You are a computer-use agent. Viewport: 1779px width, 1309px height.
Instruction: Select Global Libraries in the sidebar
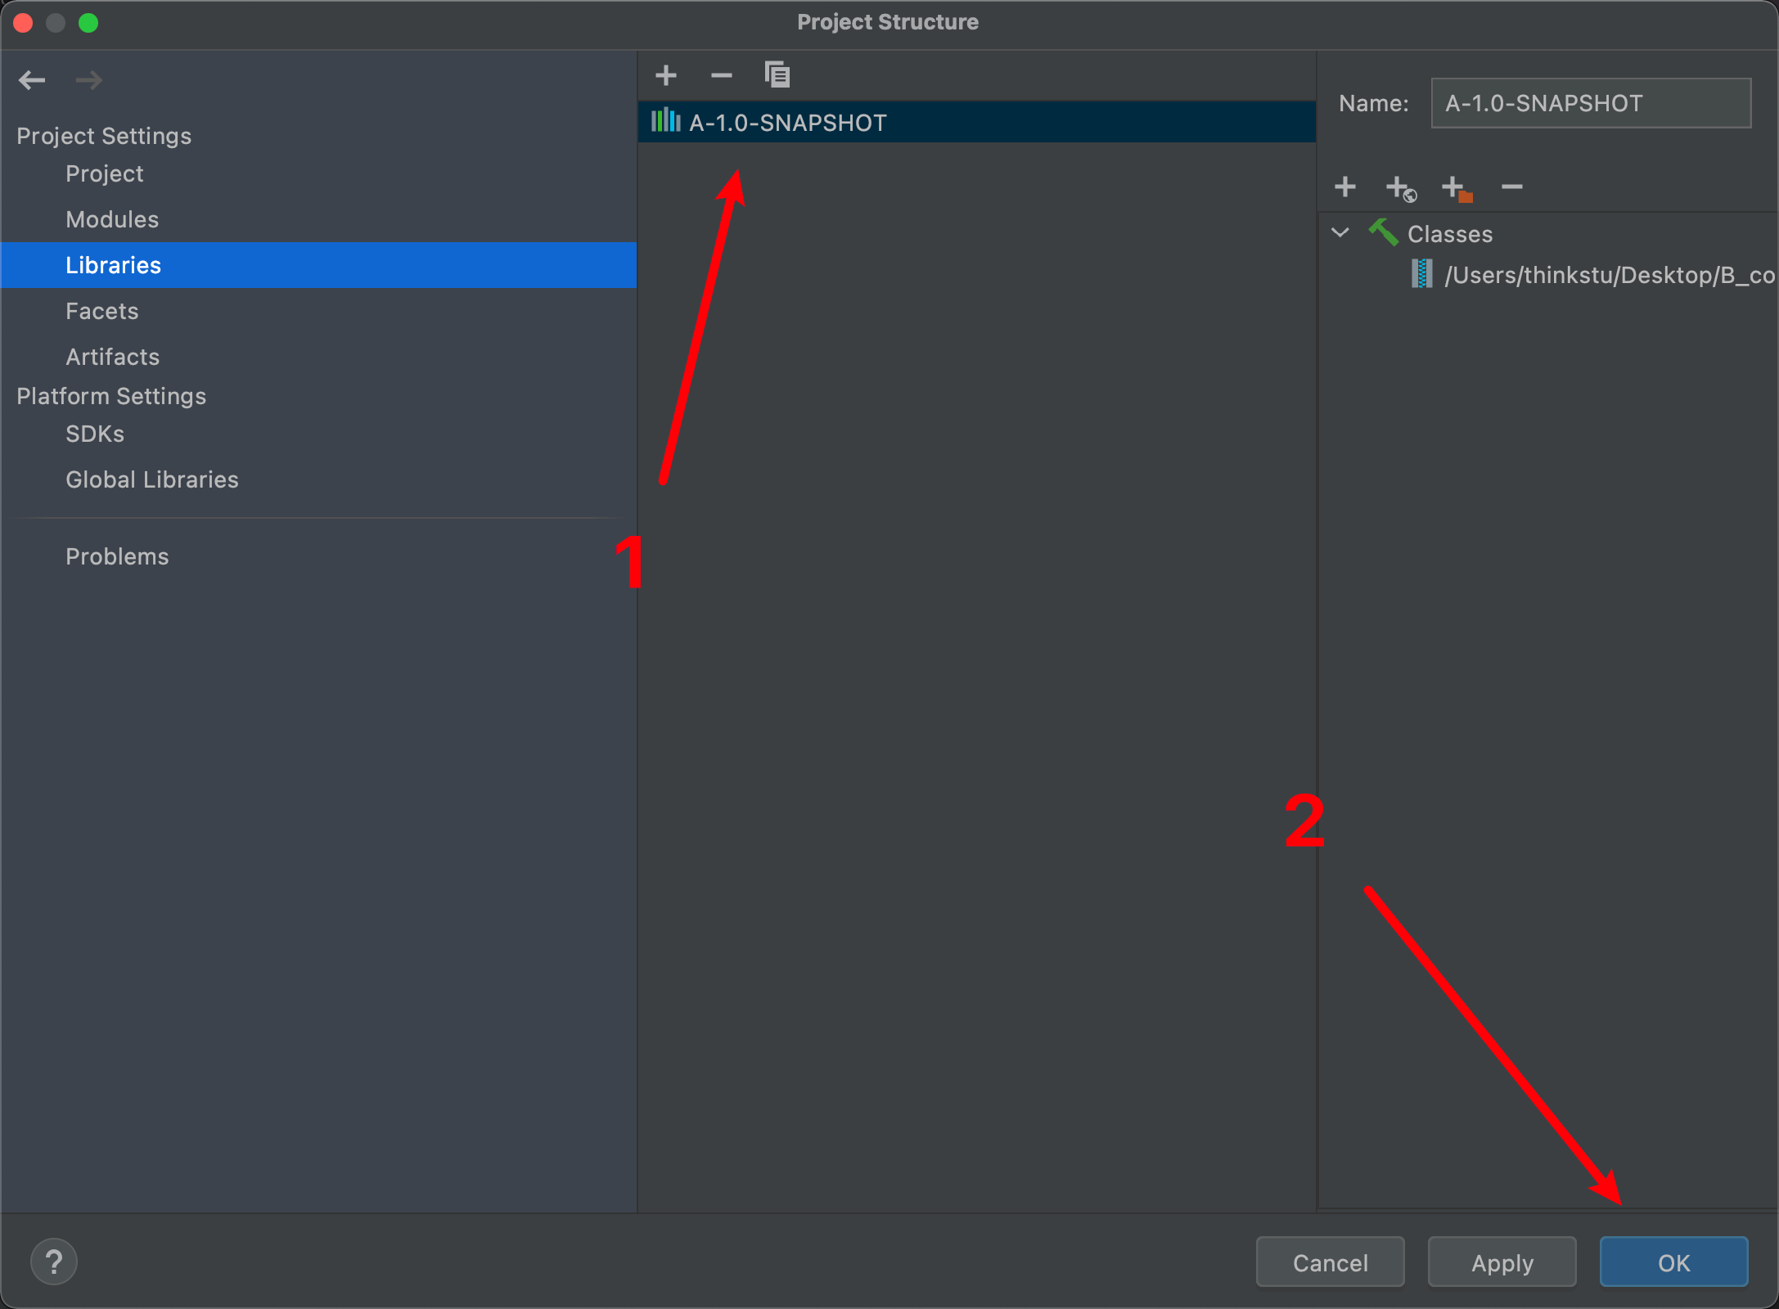coord(152,479)
